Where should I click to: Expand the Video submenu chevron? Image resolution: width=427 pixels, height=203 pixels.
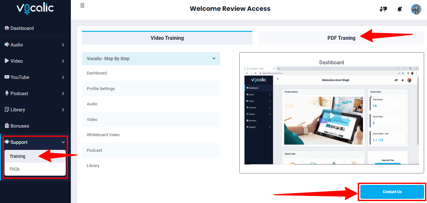[x=63, y=61]
